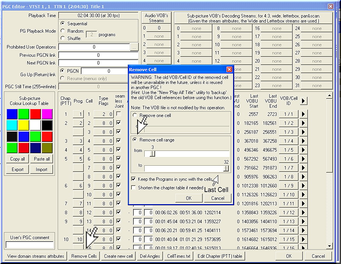Click the 'to' cell range slider thumb

click(x=226, y=168)
